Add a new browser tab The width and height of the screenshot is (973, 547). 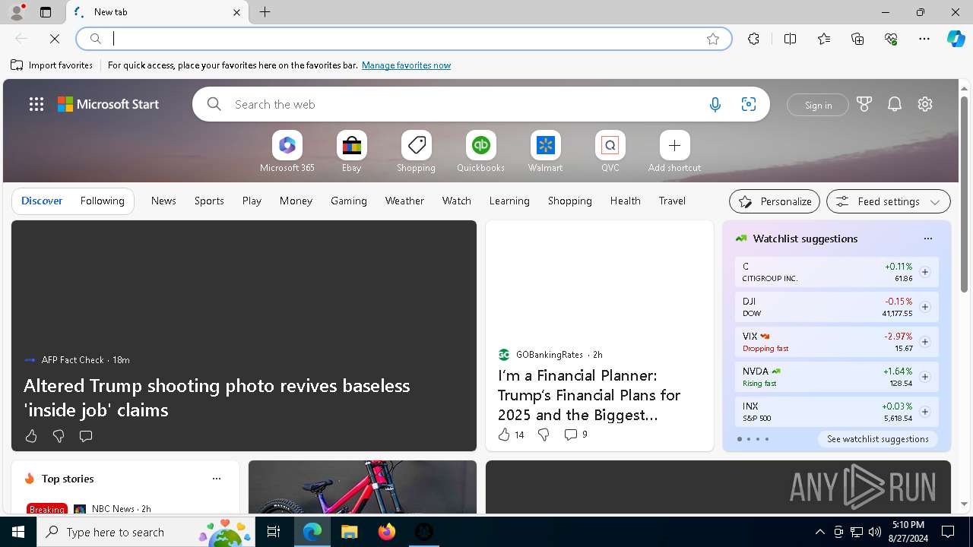(265, 12)
